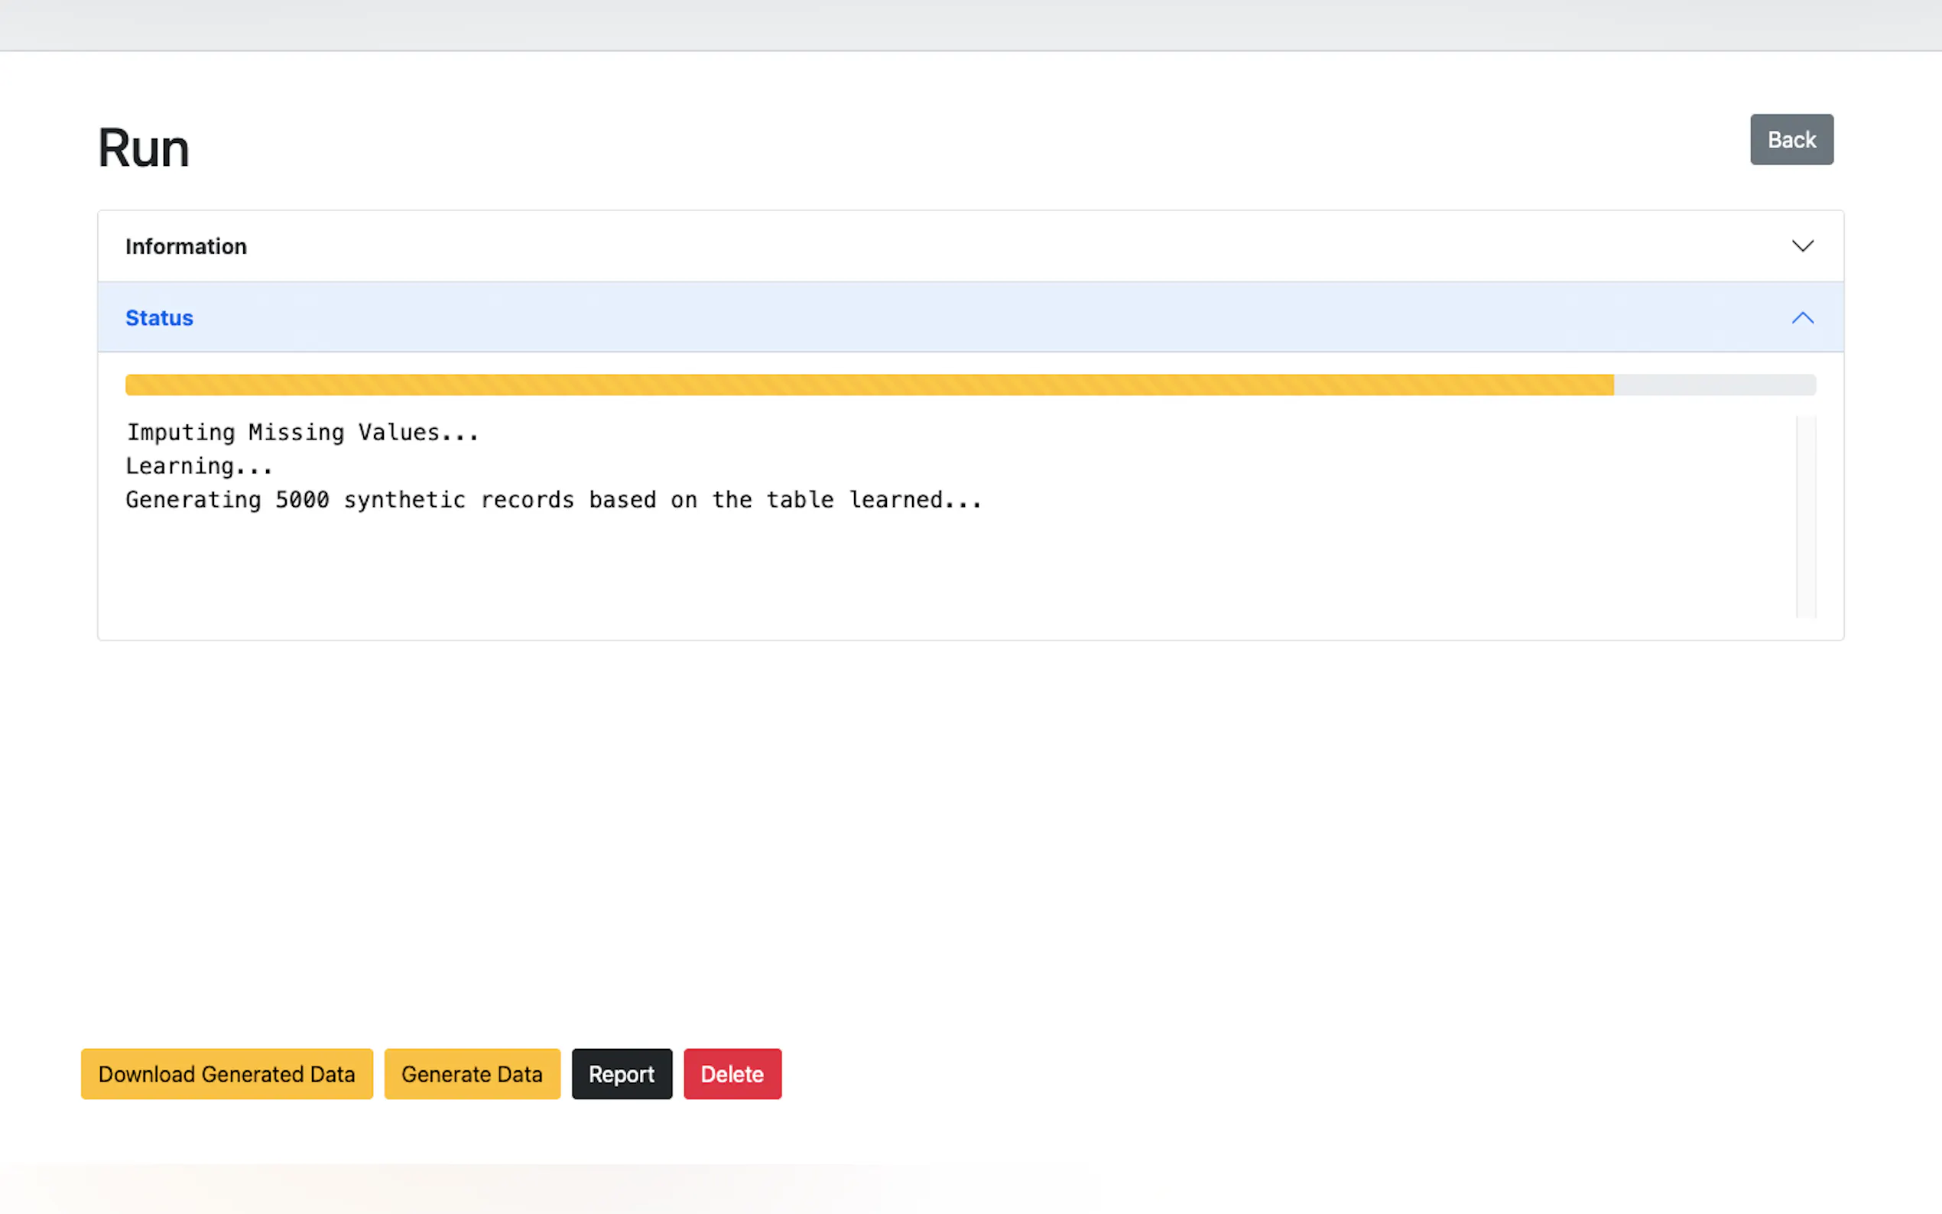Screen dimensions: 1942x1214
Task: Delete this run with red button
Action: (732, 1073)
